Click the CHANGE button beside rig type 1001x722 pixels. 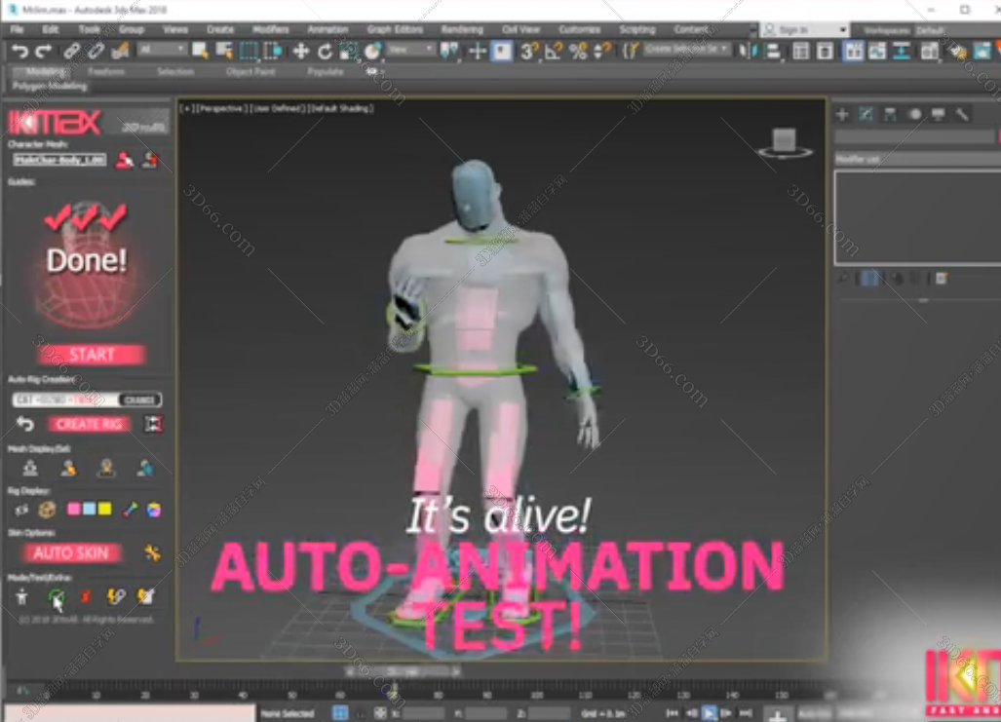pyautogui.click(x=139, y=399)
